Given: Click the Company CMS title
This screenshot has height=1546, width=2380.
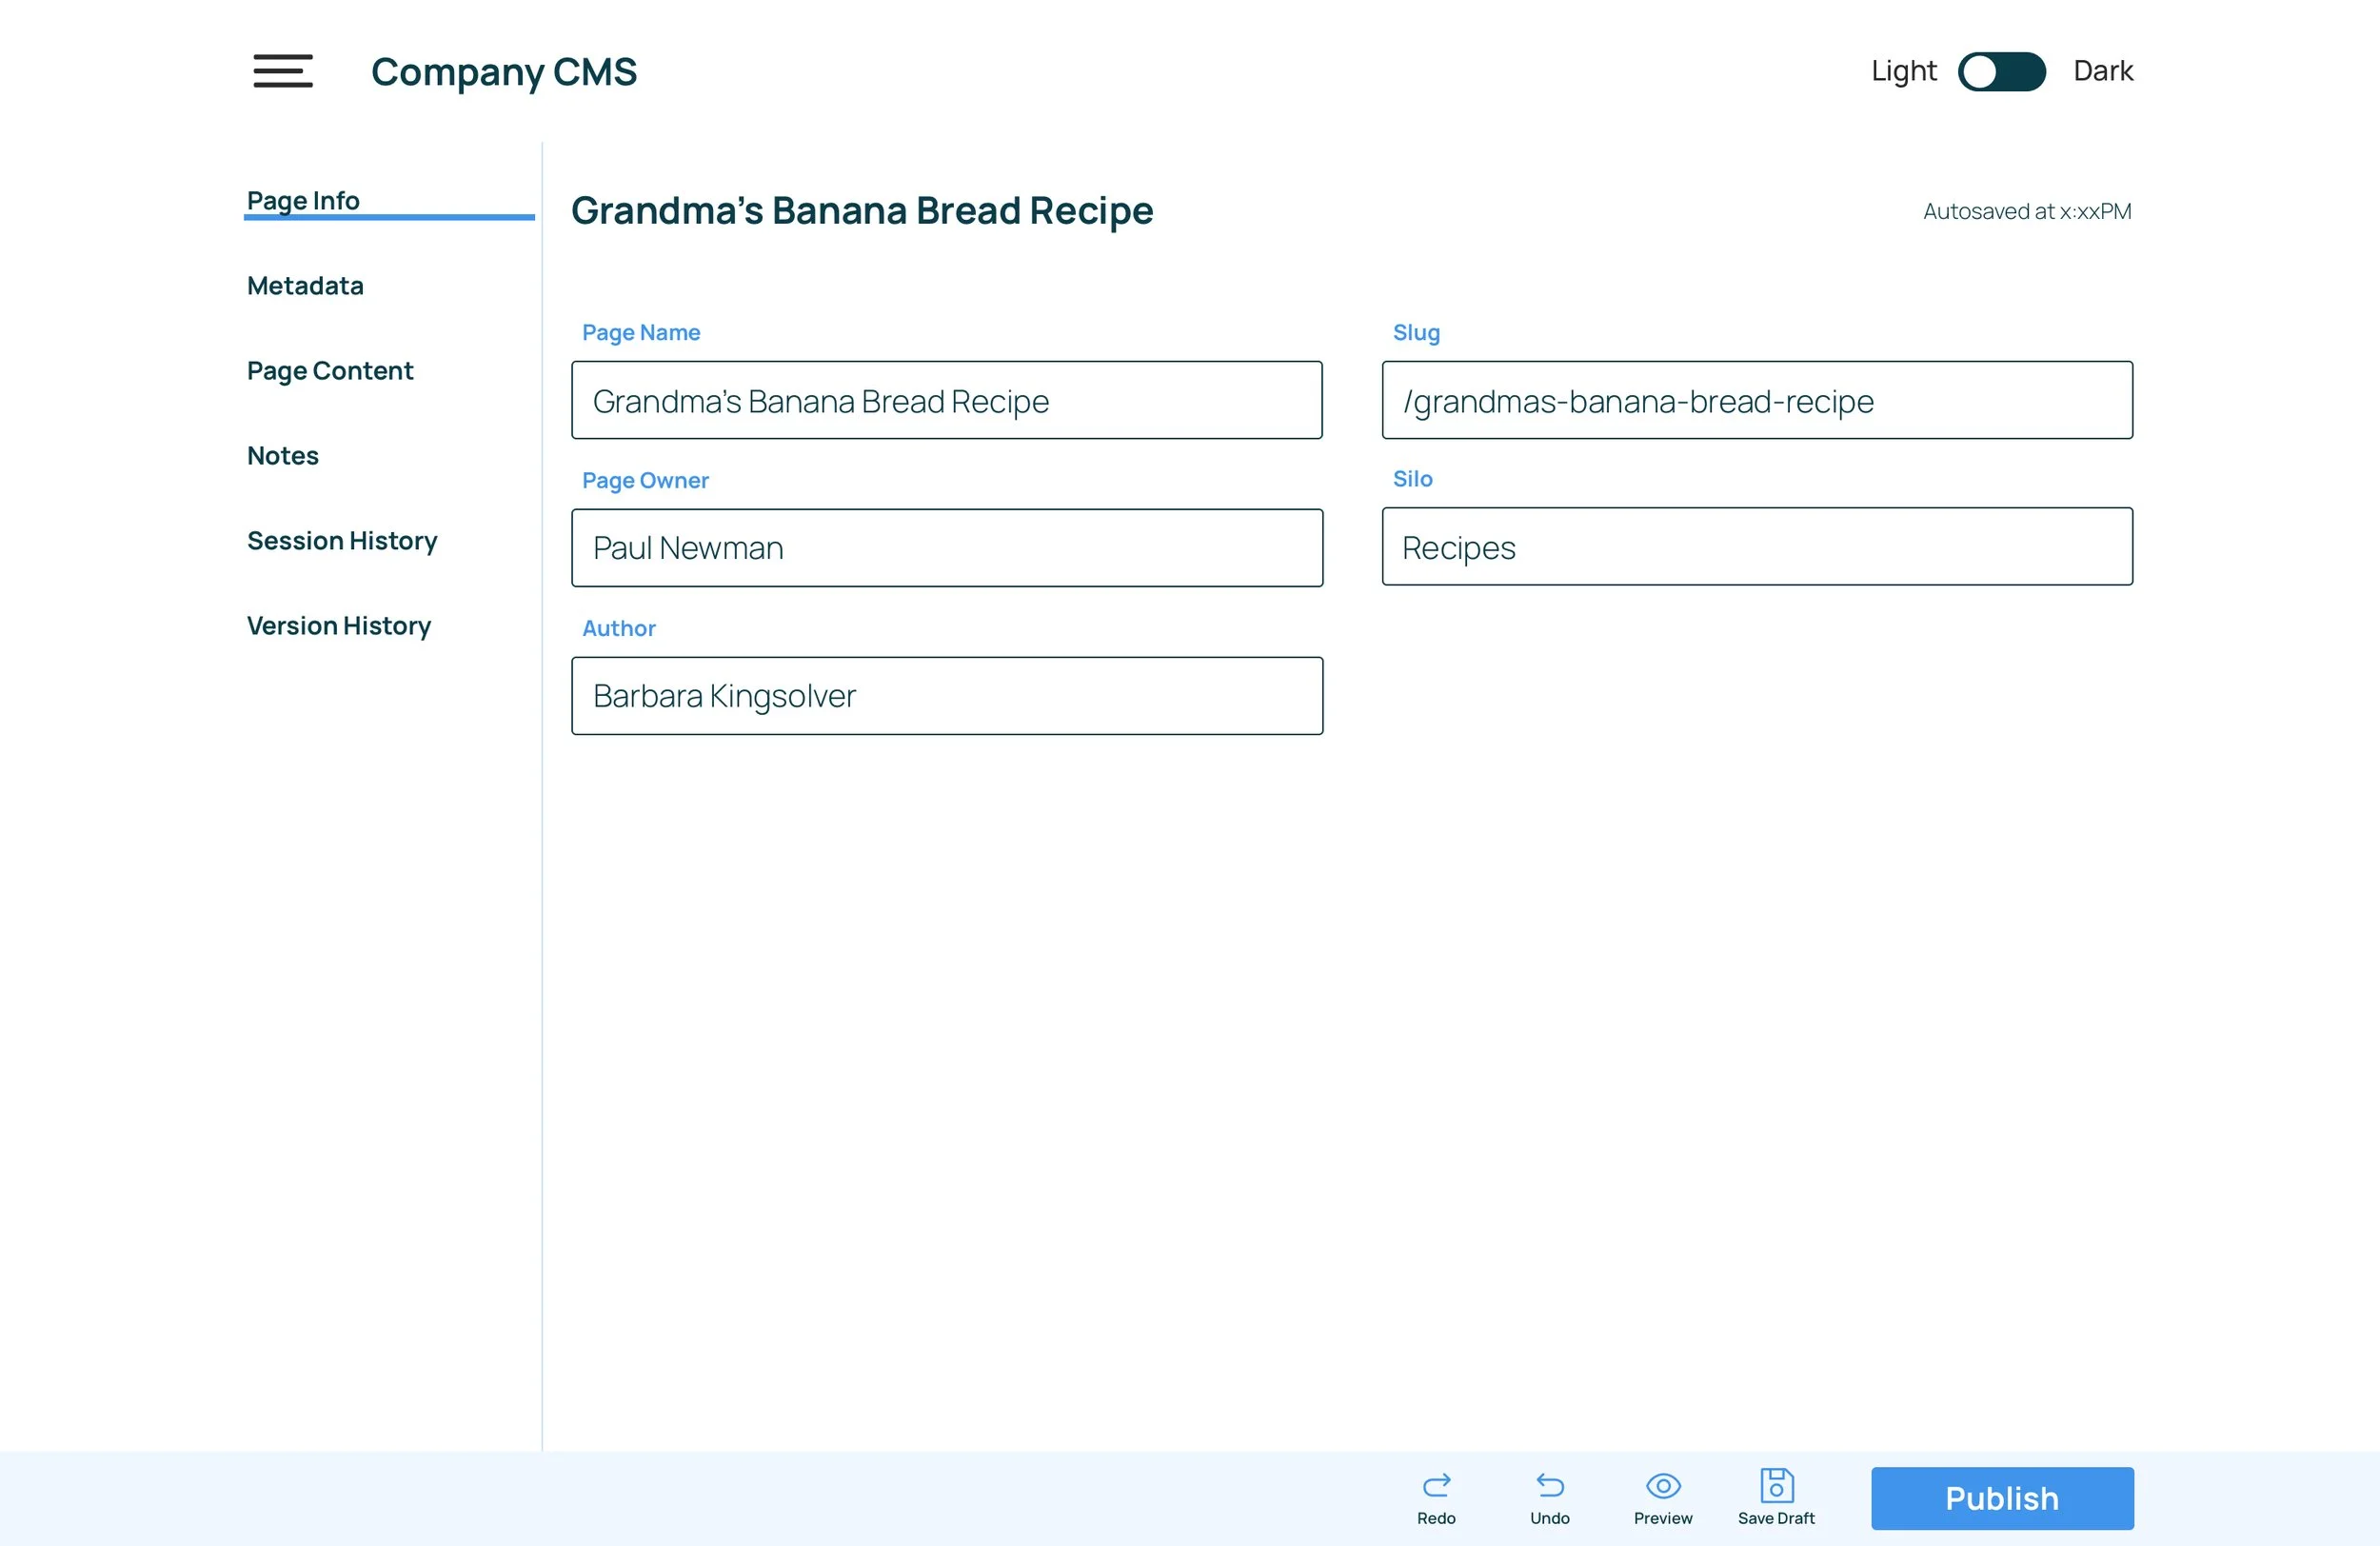Looking at the screenshot, I should click(x=504, y=72).
